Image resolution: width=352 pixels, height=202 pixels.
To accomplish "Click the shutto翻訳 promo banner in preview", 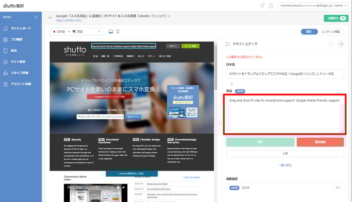I will pos(183,102).
